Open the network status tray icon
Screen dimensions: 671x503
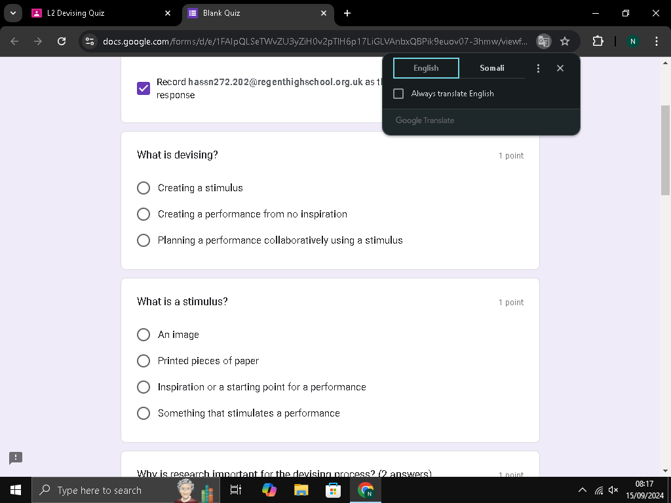coord(599,490)
